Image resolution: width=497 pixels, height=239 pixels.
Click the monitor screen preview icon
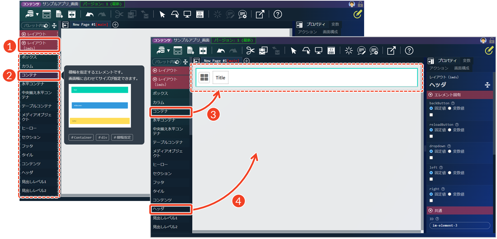[x=318, y=51]
